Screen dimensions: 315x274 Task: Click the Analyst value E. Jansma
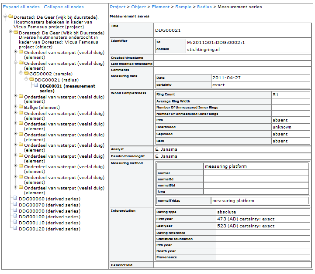pos(166,149)
